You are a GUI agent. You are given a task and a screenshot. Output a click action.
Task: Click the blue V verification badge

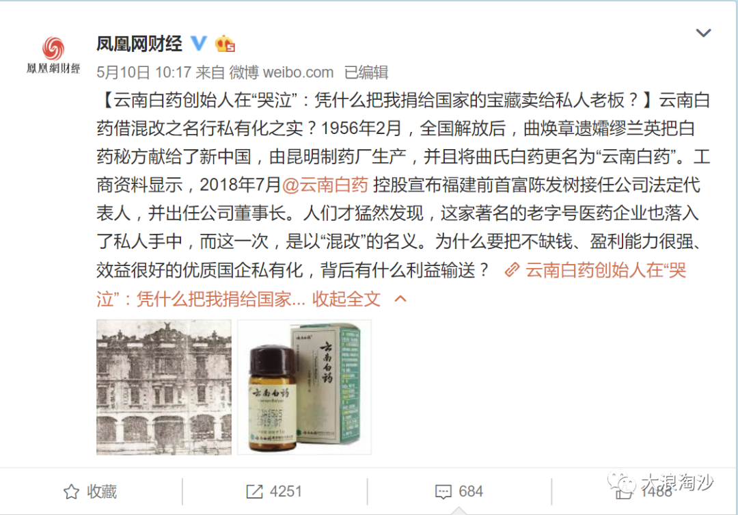tap(199, 44)
